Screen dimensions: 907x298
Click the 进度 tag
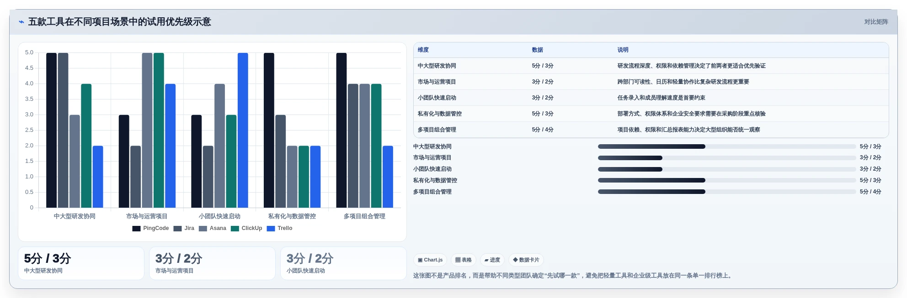(492, 260)
